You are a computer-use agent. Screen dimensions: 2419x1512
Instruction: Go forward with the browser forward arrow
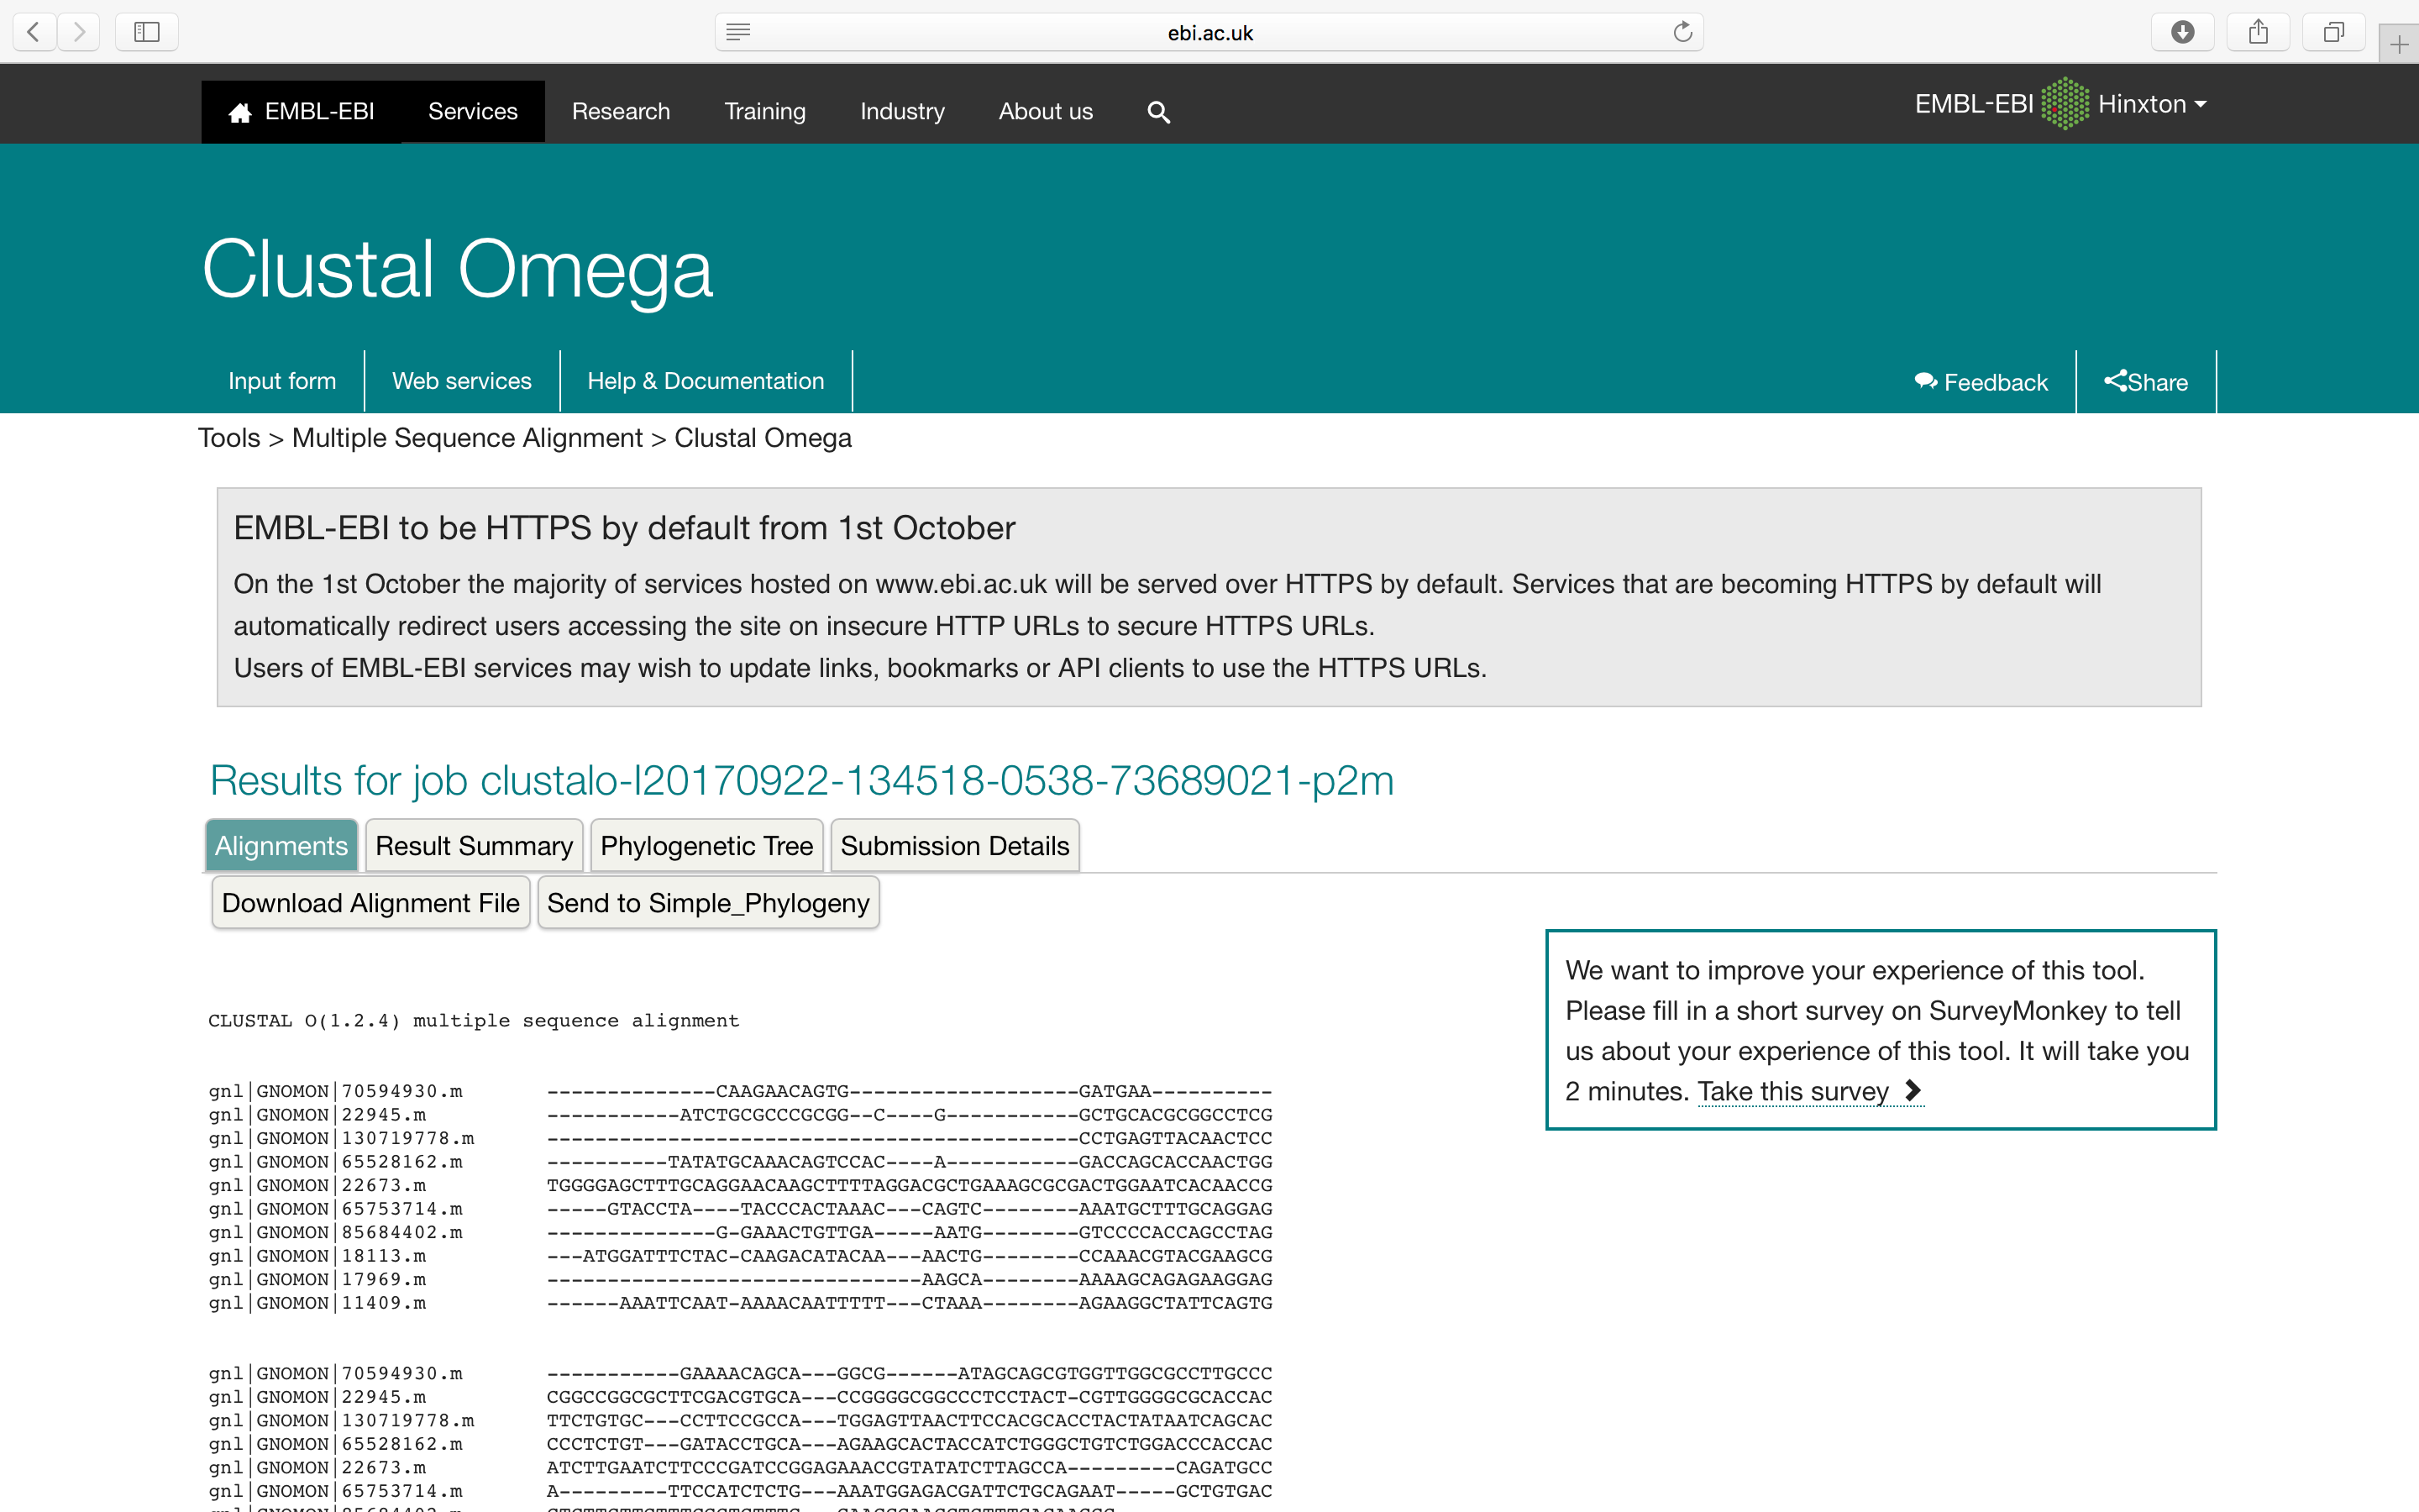pyautogui.click(x=79, y=32)
